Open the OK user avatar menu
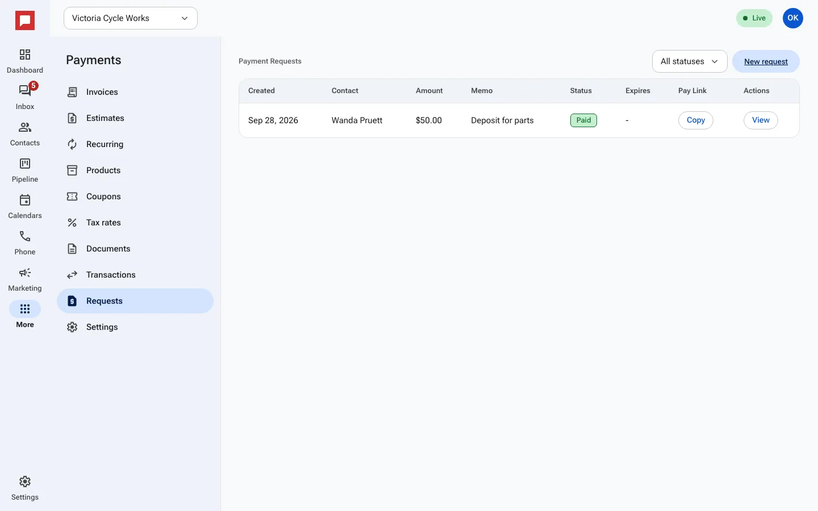Screen dimensions: 818x511 click(793, 18)
